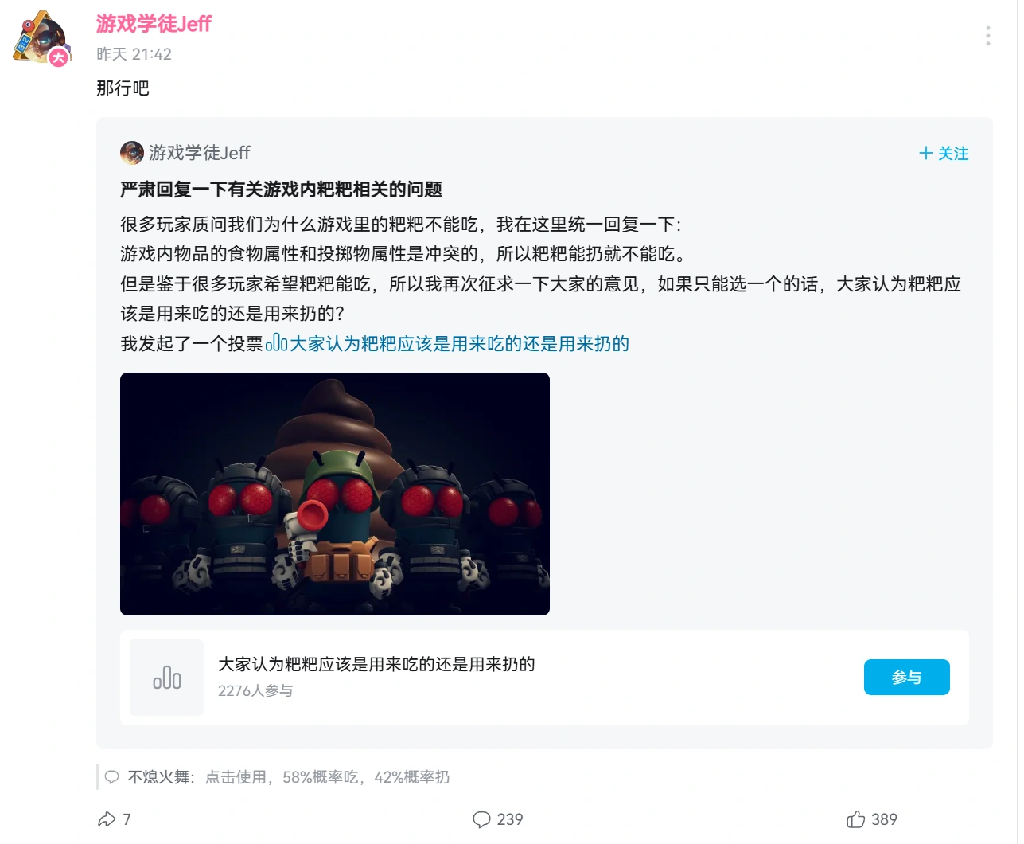This screenshot has height=844, width=1024.
Task: Click the small avatar in the quoted post
Action: click(x=131, y=152)
